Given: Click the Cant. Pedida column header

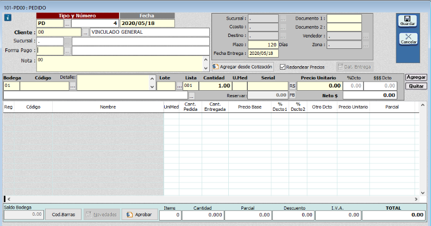Looking at the screenshot, I should [x=190, y=107].
